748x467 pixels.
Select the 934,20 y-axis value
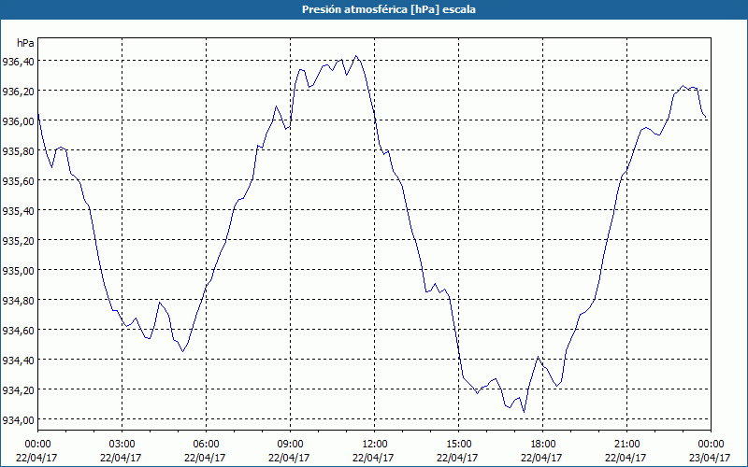[x=18, y=389]
